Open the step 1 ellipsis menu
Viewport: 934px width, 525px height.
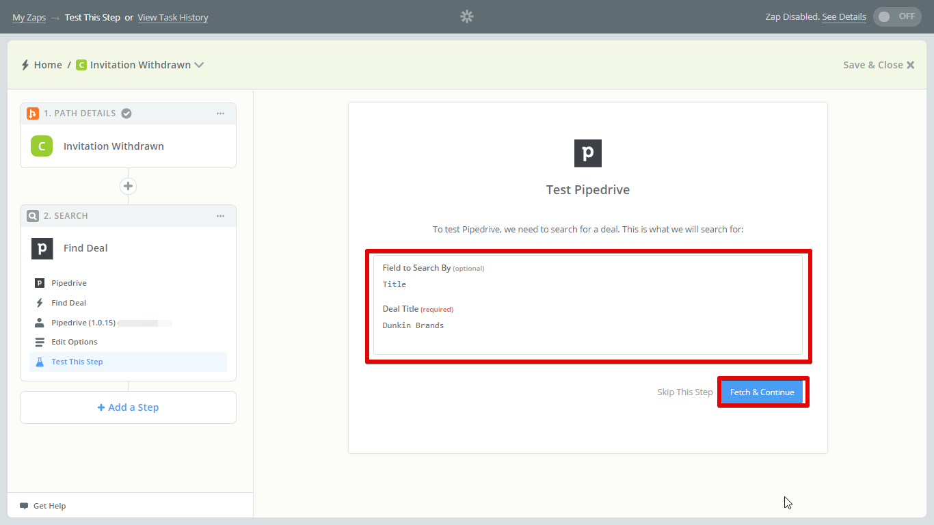coord(220,113)
